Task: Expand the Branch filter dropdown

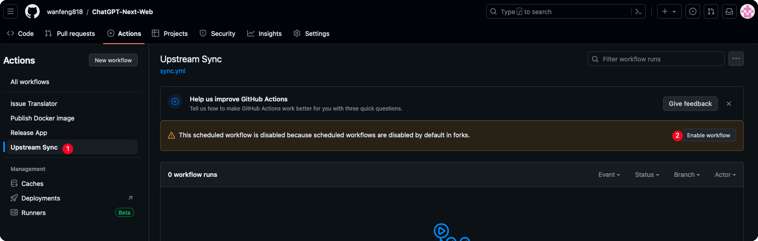Action: coord(686,175)
